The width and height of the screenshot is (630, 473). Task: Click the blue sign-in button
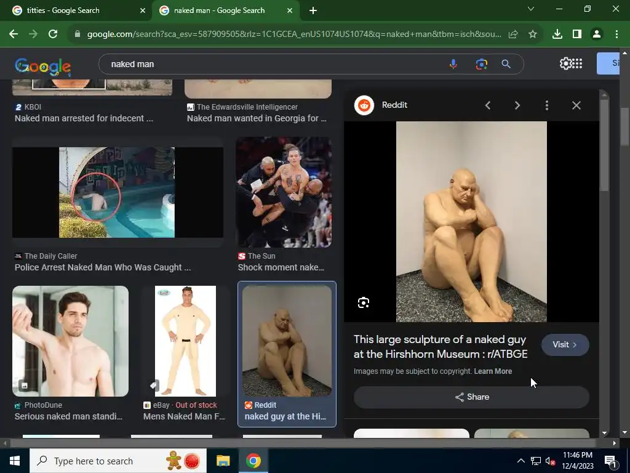(608, 63)
